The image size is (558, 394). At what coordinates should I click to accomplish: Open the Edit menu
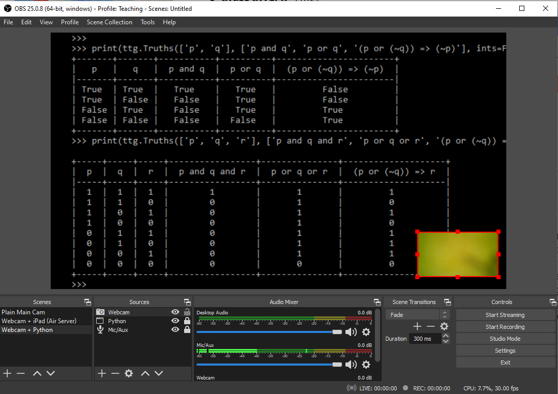[26, 22]
